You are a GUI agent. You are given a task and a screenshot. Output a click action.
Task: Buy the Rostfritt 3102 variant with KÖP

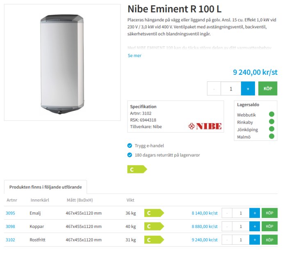pos(269,240)
